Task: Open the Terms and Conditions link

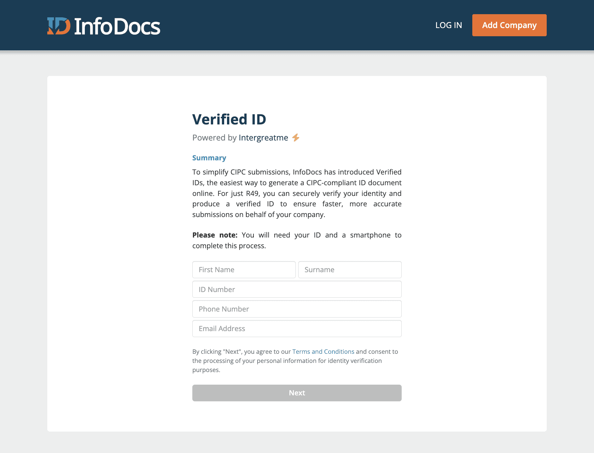Action: click(x=323, y=352)
